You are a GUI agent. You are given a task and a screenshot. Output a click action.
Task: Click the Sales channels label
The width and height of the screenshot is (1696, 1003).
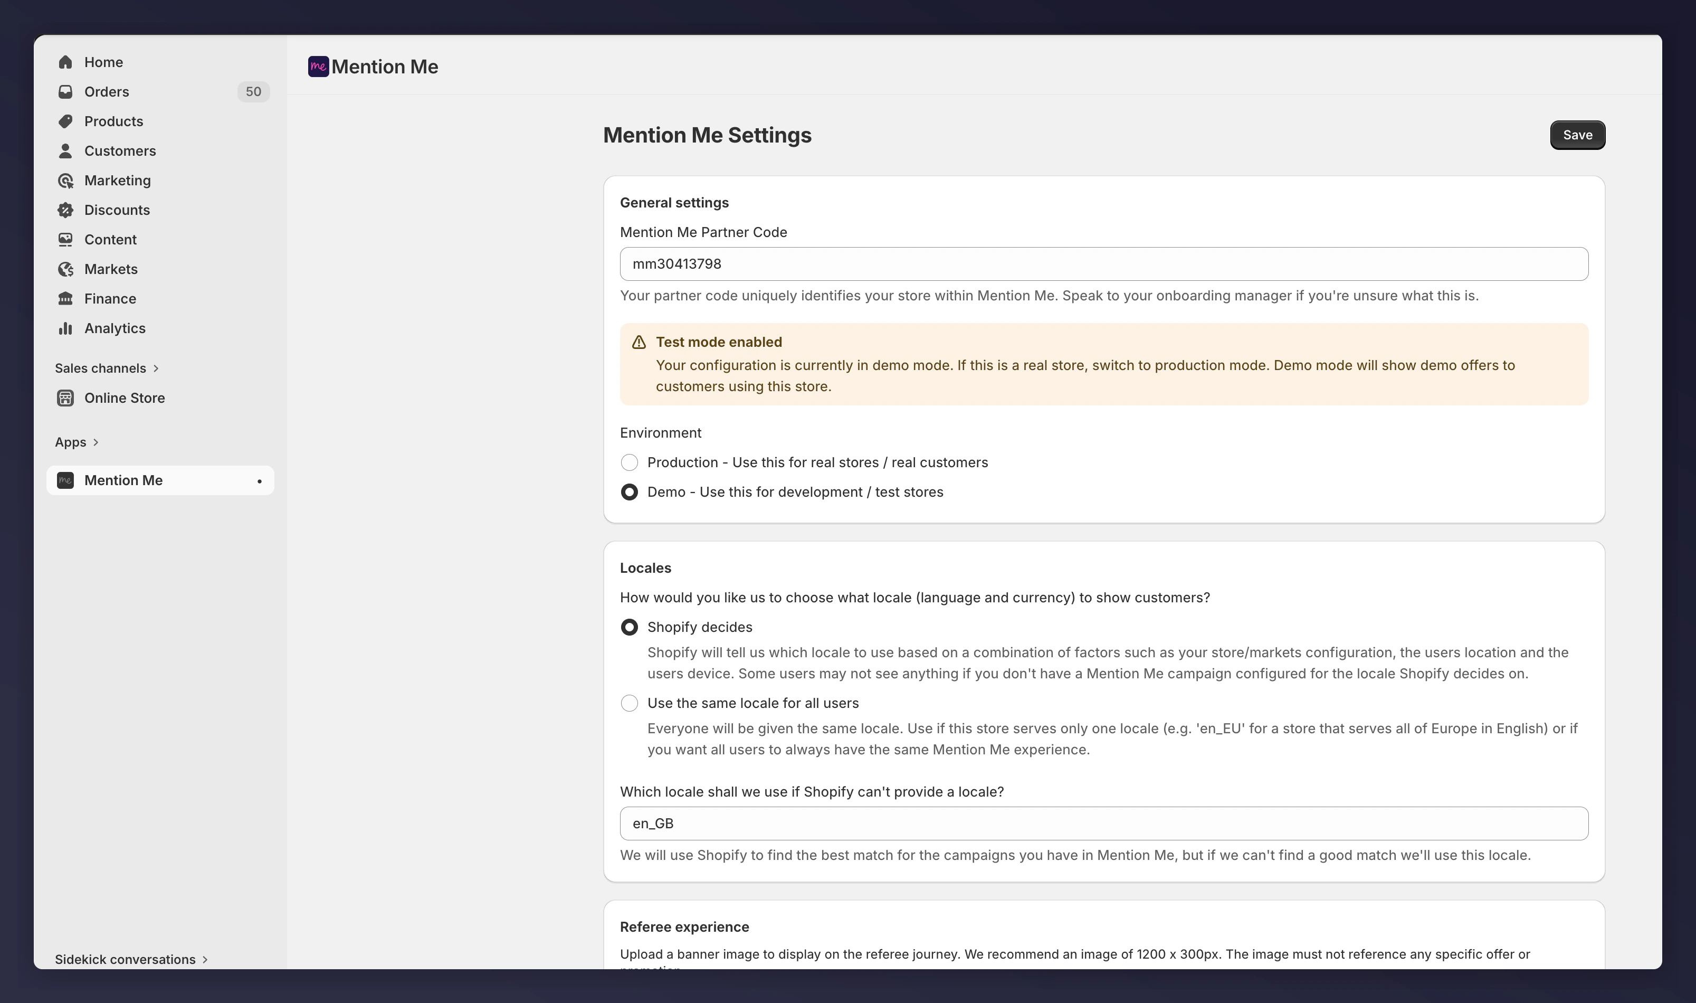(x=100, y=368)
